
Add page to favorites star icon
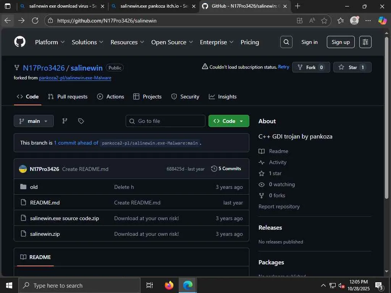point(324,21)
